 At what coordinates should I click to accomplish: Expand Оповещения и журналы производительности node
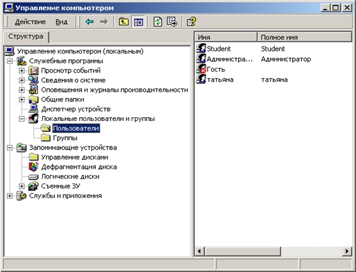tap(22, 90)
